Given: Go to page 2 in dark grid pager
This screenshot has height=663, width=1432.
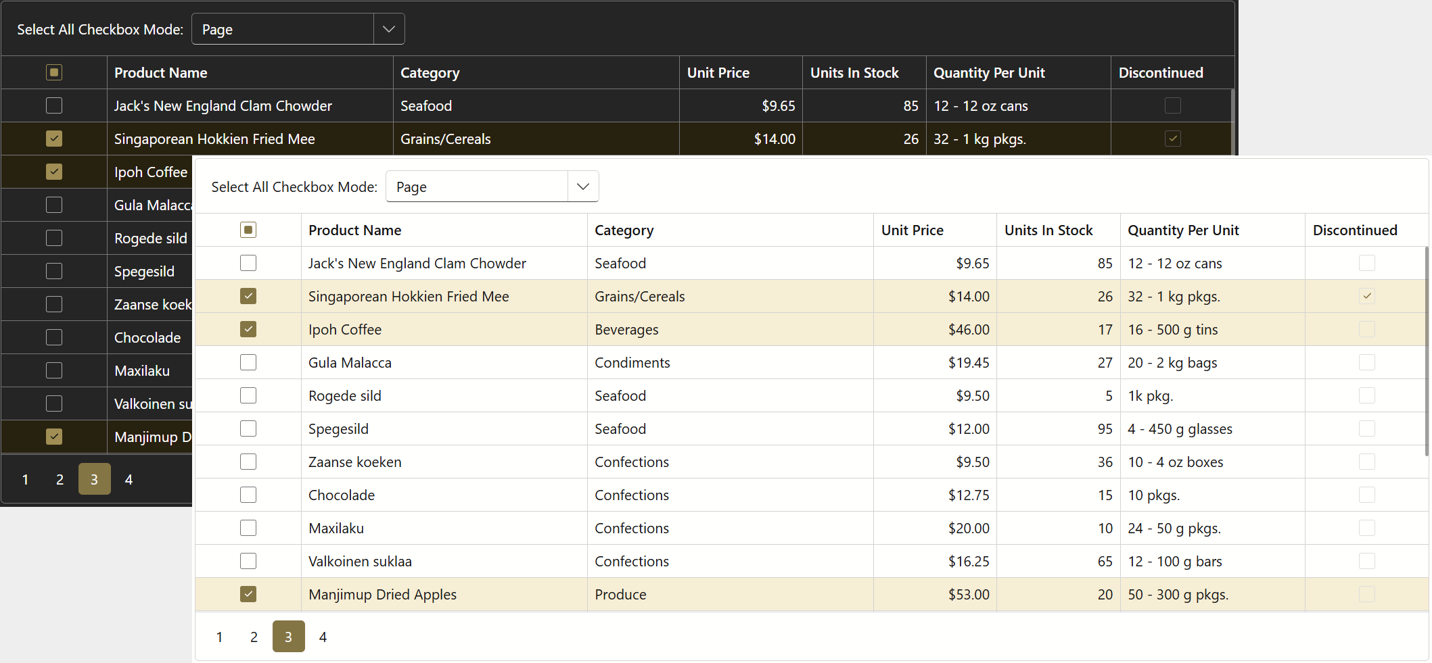Looking at the screenshot, I should pyautogui.click(x=60, y=479).
